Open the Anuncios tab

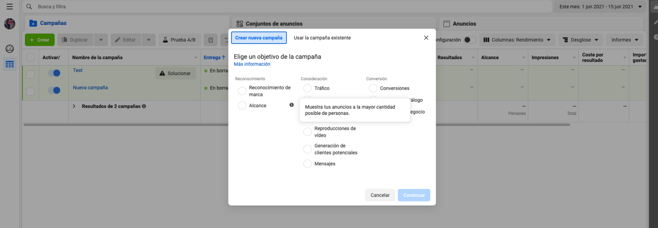464,24
